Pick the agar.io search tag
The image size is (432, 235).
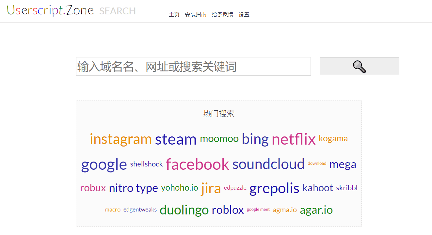[316, 210]
